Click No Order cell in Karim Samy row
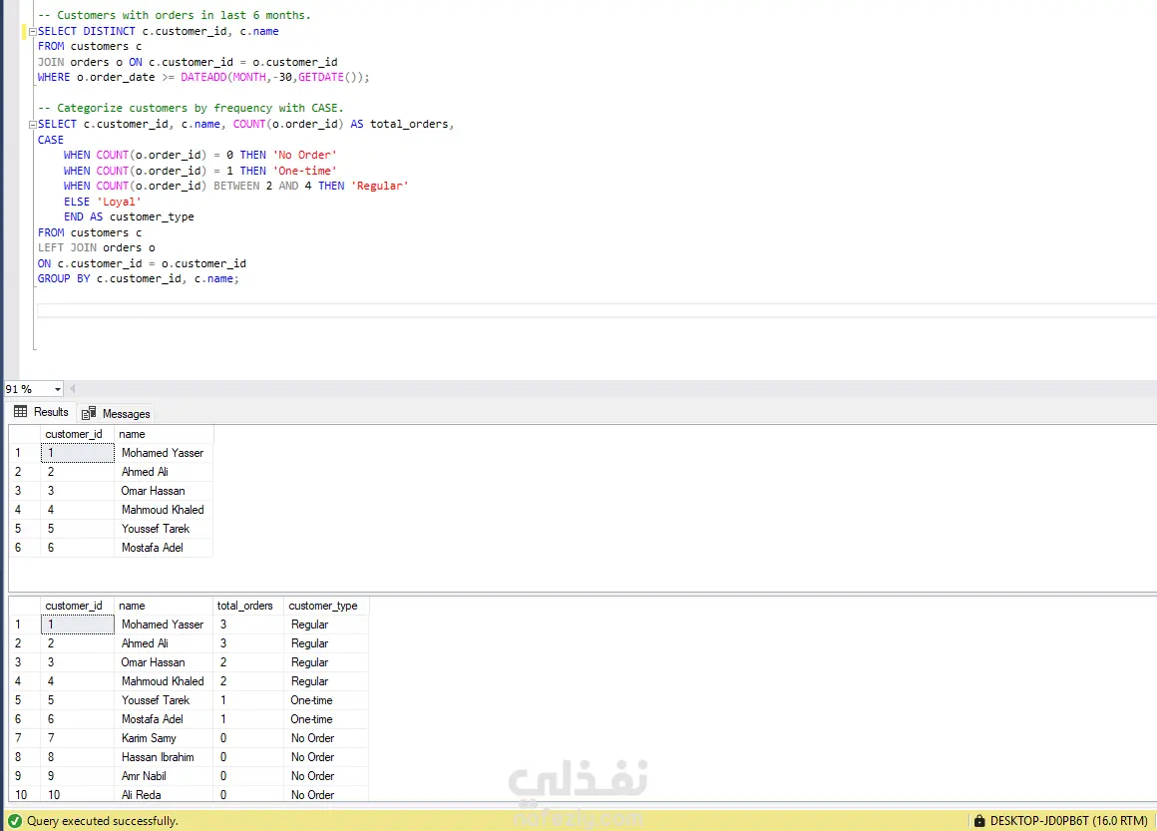Viewport: 1157px width, 831px height. coord(325,738)
